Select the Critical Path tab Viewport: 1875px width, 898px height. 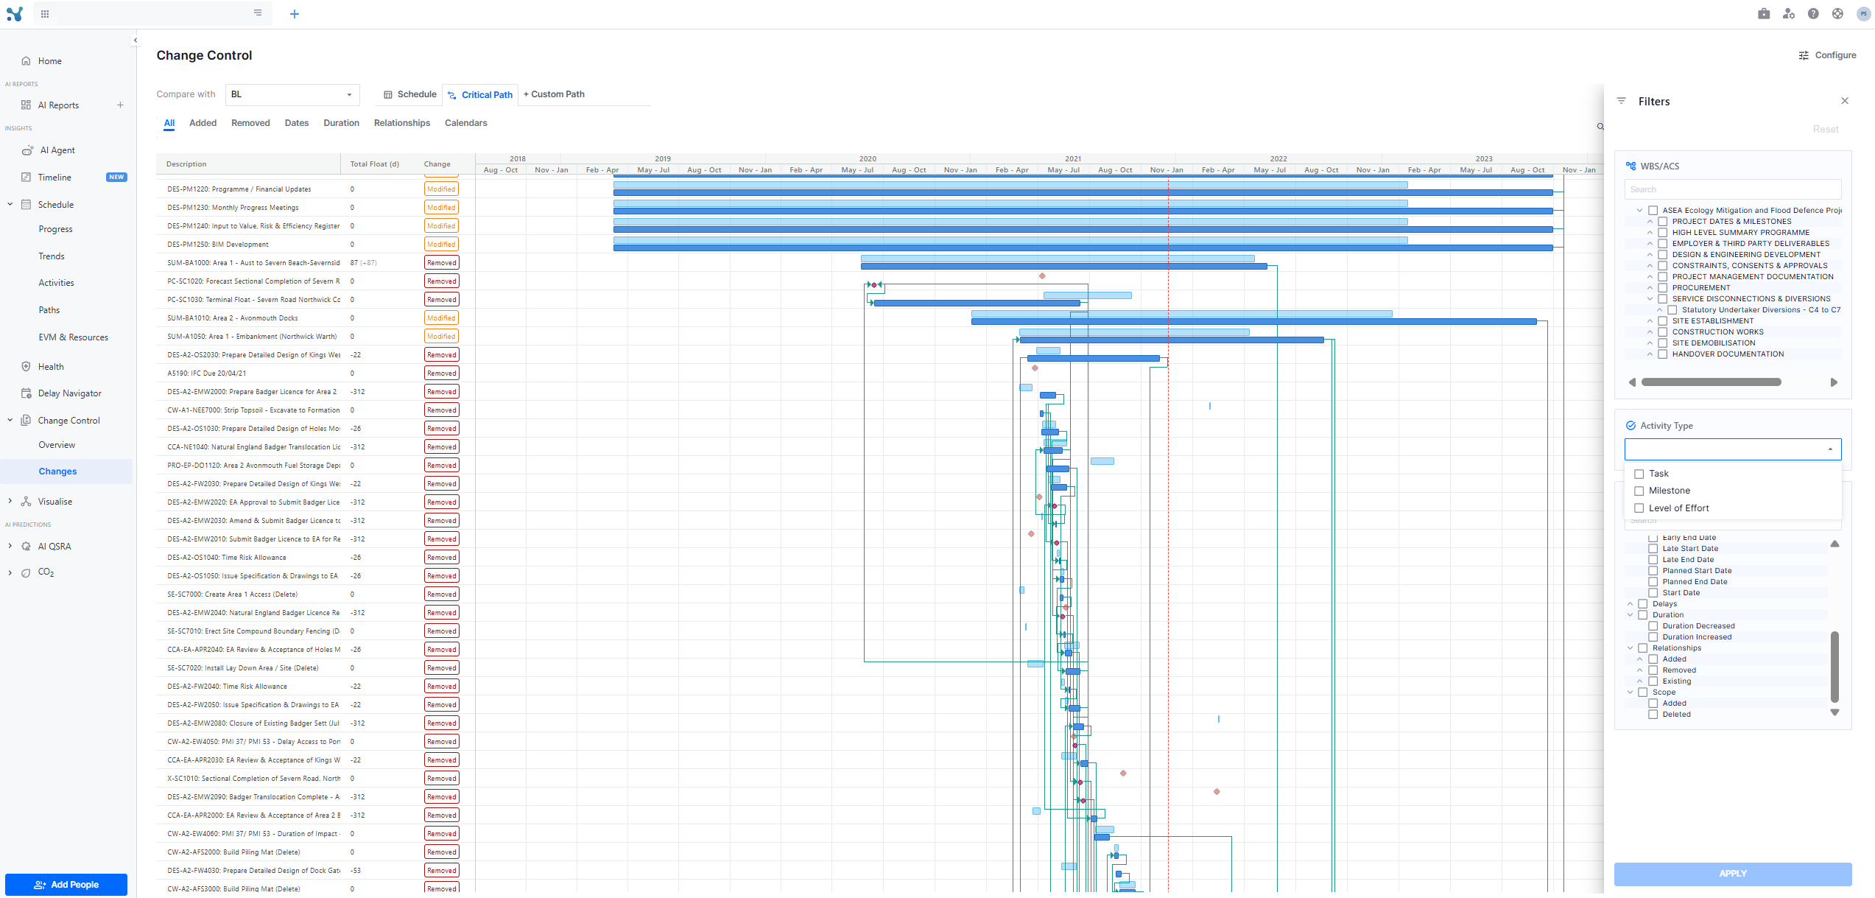coord(480,95)
